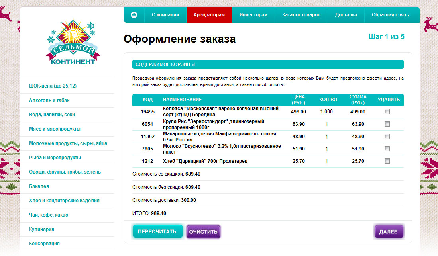Select the Арендаторам tab
The image size is (438, 256).
coord(209,14)
